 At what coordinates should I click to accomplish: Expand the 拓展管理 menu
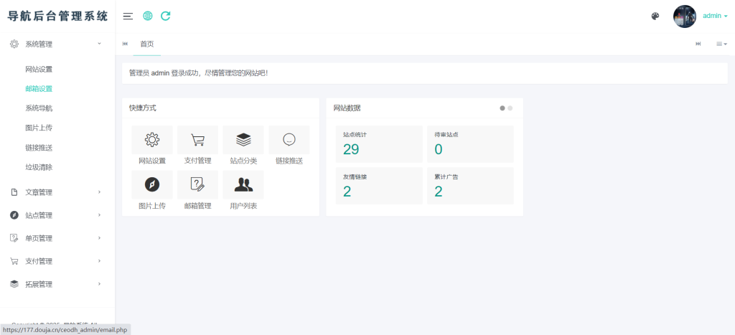click(57, 284)
